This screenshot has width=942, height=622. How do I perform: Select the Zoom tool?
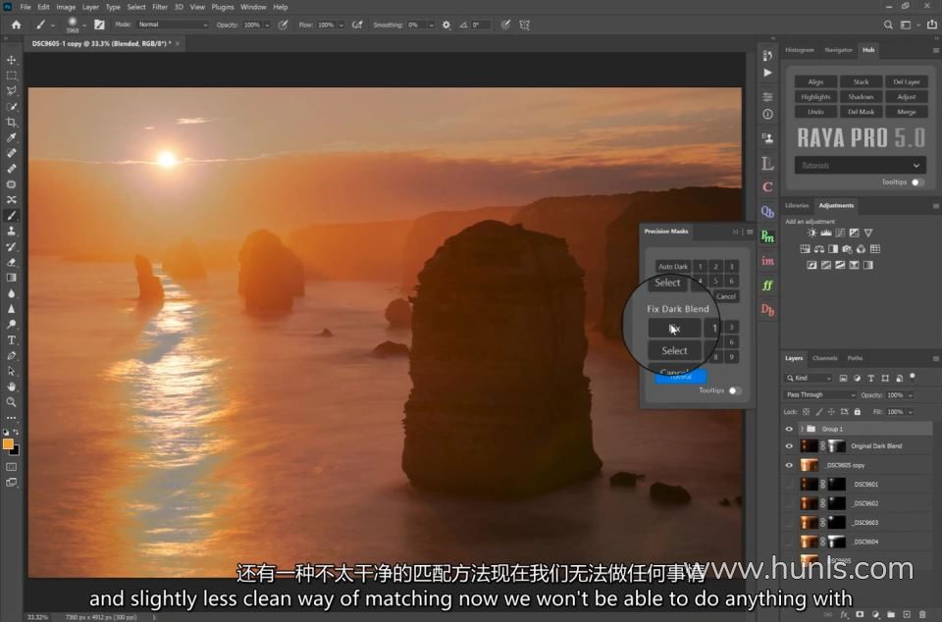coord(12,401)
